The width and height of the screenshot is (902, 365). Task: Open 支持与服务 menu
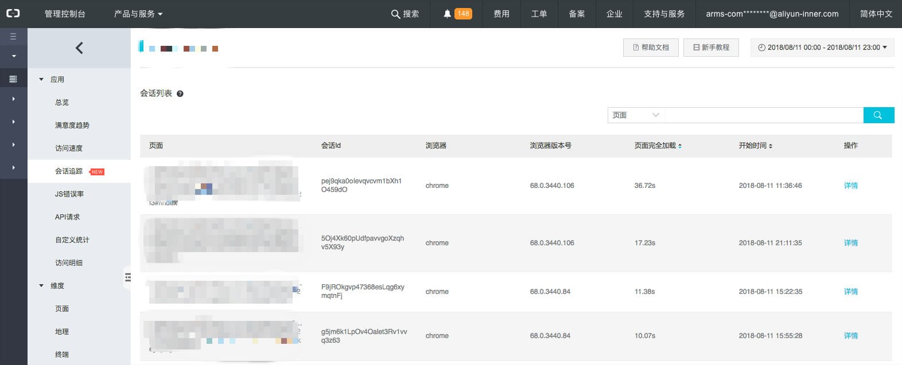point(664,14)
